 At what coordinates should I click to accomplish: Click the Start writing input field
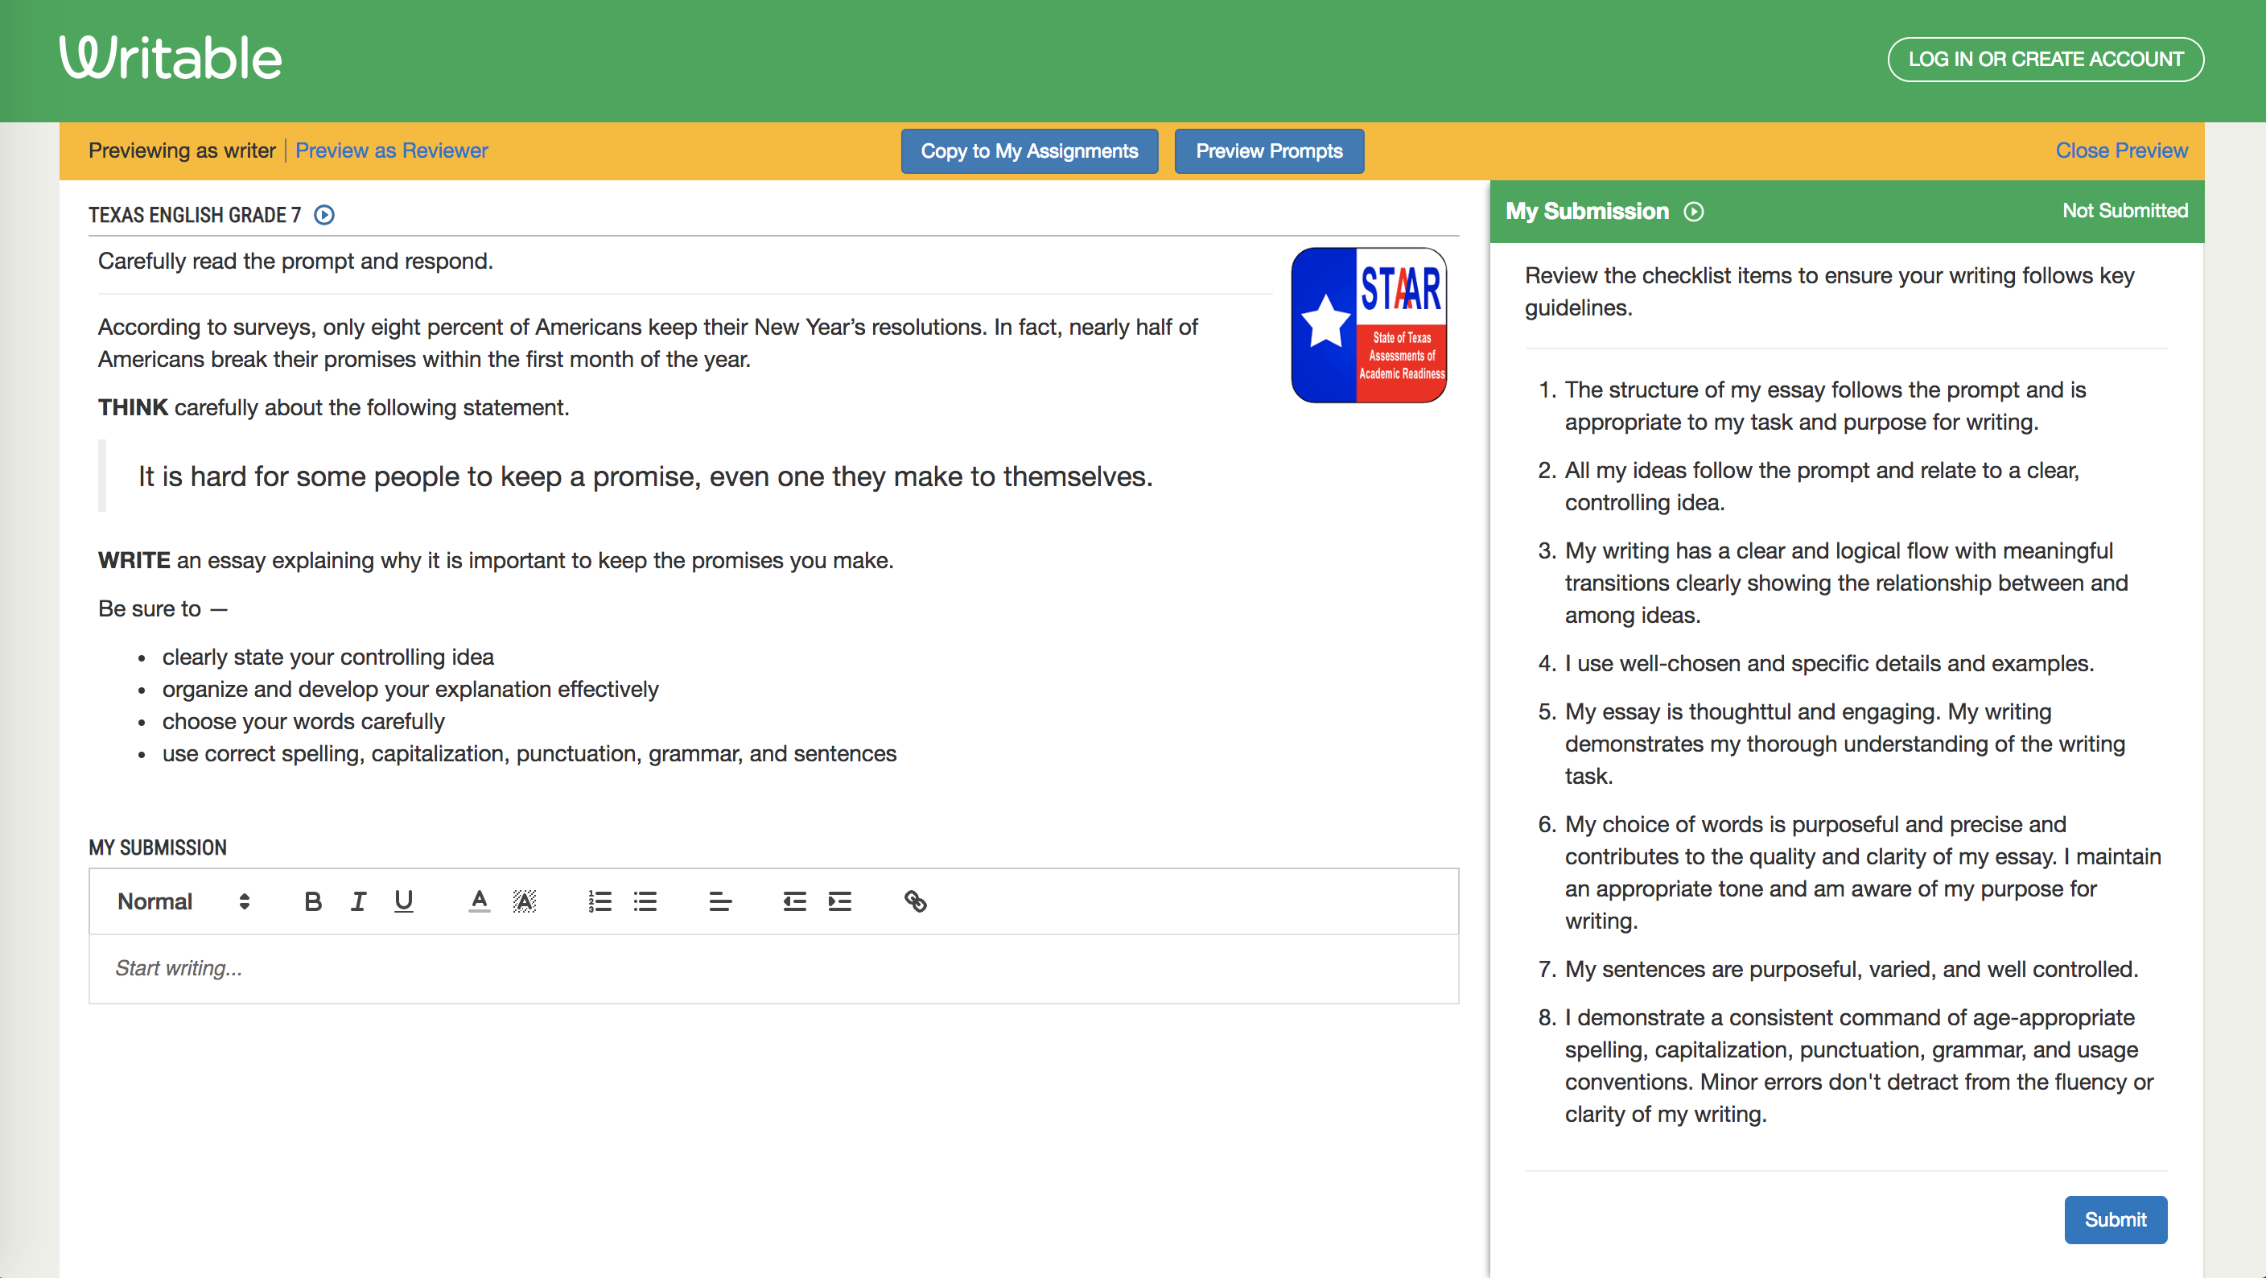(x=773, y=967)
